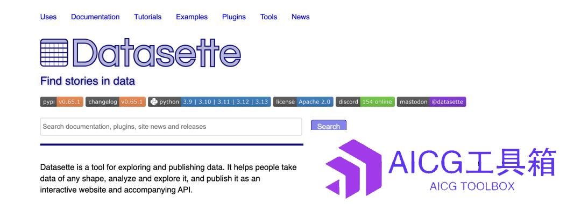Open the Plugins navigation link

[234, 17]
